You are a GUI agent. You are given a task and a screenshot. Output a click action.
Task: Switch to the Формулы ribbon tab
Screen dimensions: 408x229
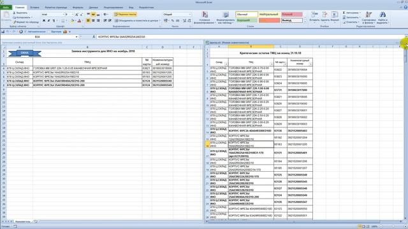pos(78,8)
